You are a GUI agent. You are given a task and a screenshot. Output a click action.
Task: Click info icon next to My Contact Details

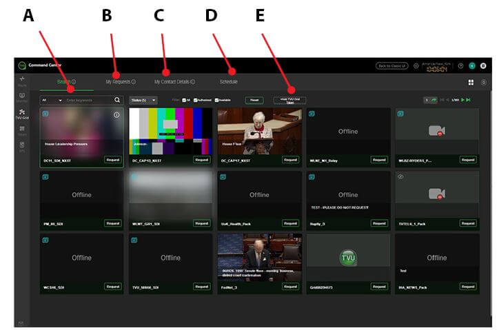(x=193, y=82)
